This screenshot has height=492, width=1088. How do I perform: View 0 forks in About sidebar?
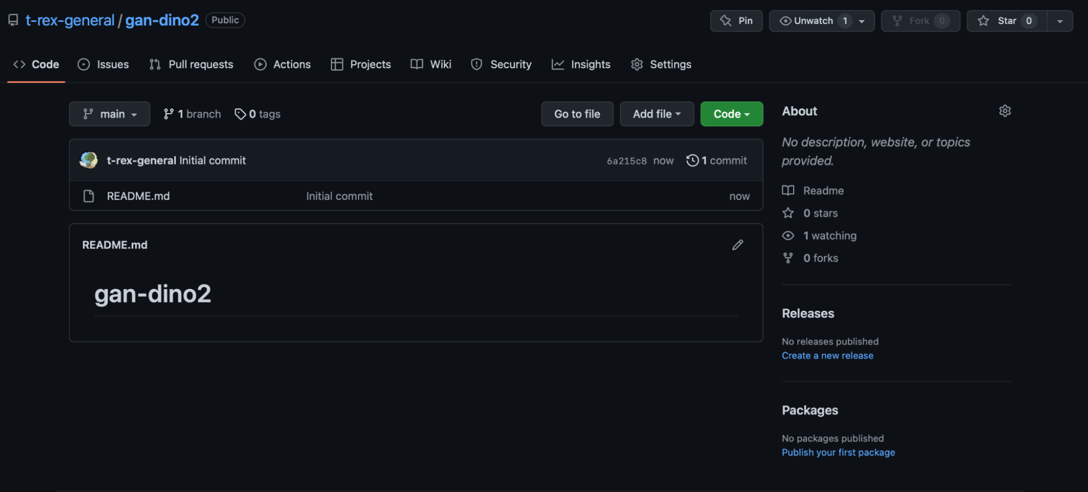[810, 258]
